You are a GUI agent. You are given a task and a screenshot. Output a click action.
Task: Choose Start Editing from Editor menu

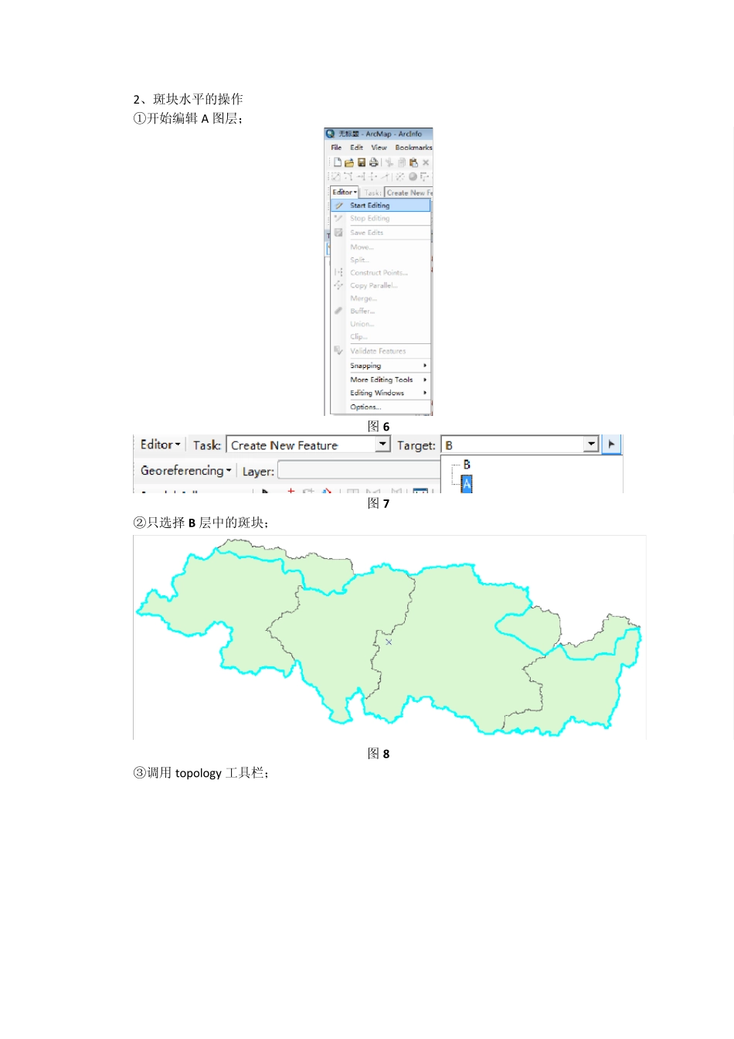pos(380,206)
